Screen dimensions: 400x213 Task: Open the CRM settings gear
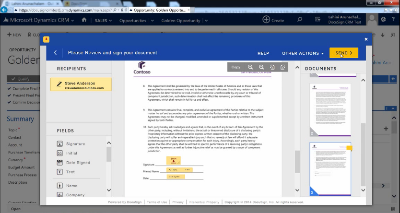383,19
